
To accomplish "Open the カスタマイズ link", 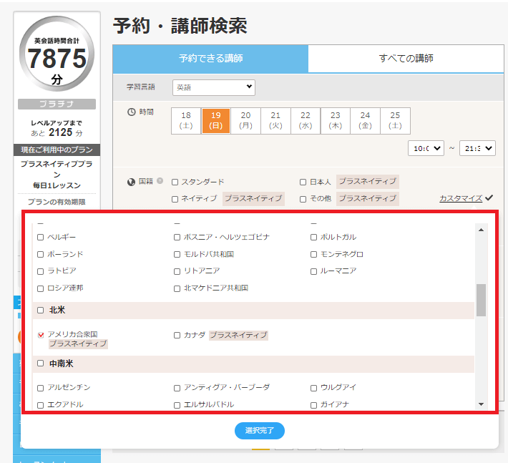I will click(461, 198).
